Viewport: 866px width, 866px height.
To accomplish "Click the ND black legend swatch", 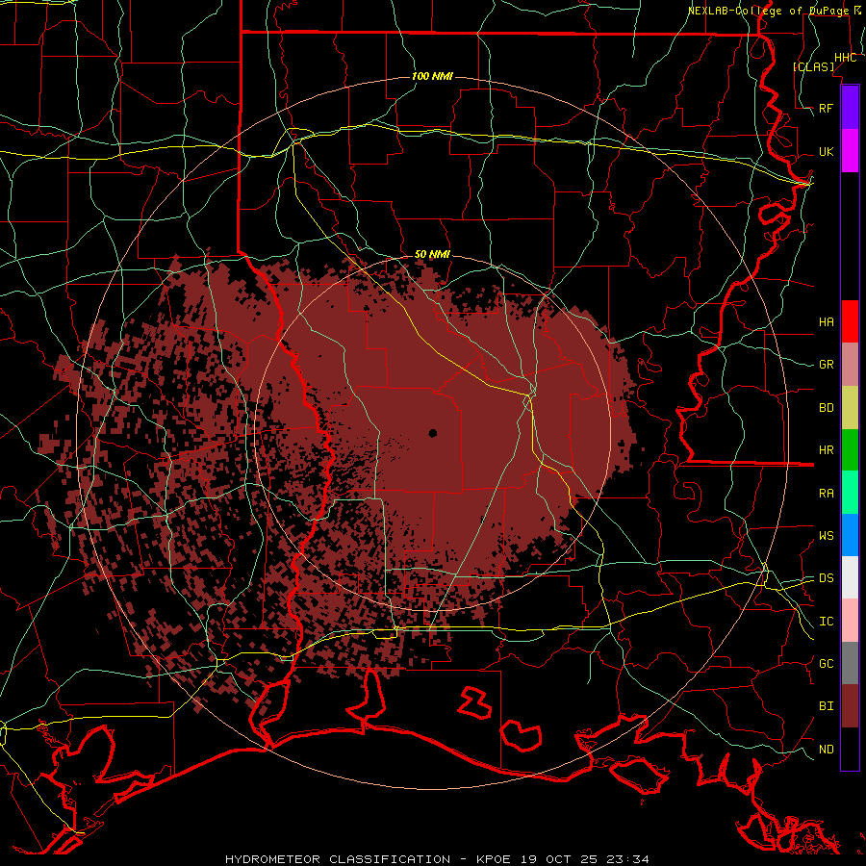I will [850, 749].
